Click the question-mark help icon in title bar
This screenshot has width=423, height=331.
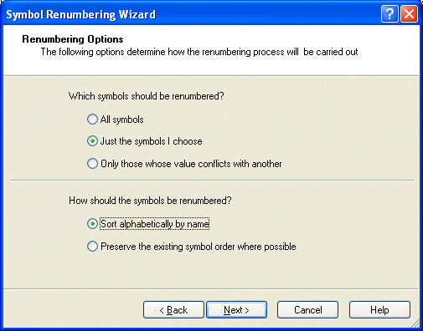(x=389, y=13)
